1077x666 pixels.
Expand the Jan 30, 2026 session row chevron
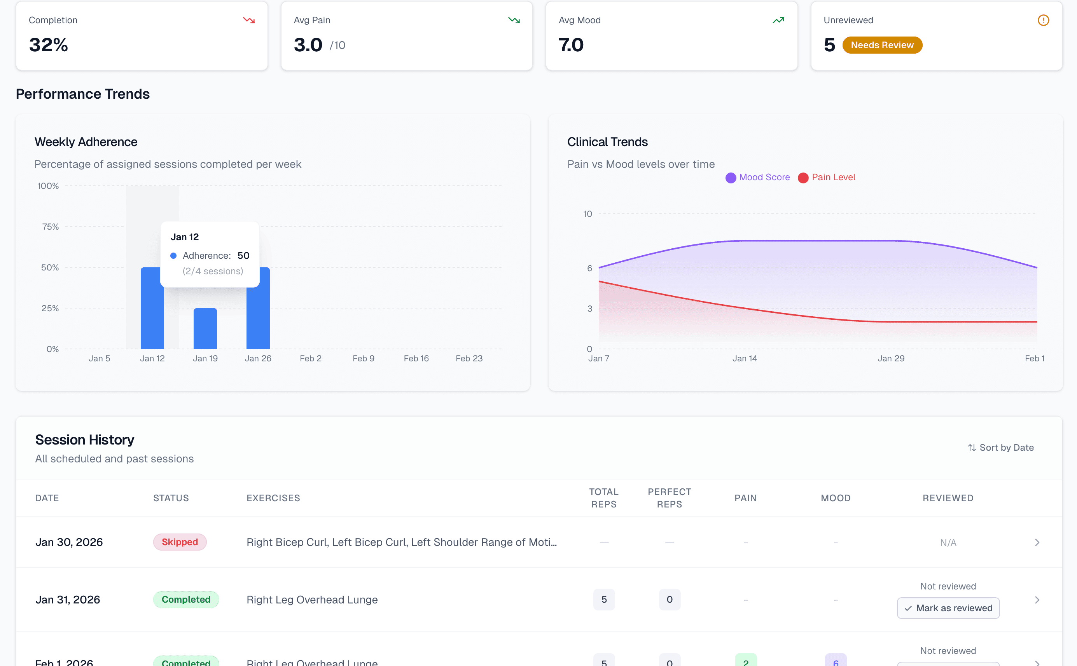pos(1037,542)
